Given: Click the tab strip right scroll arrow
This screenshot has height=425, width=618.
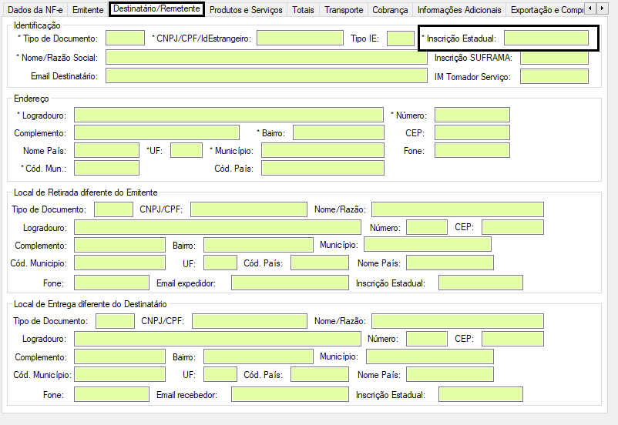Looking at the screenshot, I should pyautogui.click(x=602, y=8).
